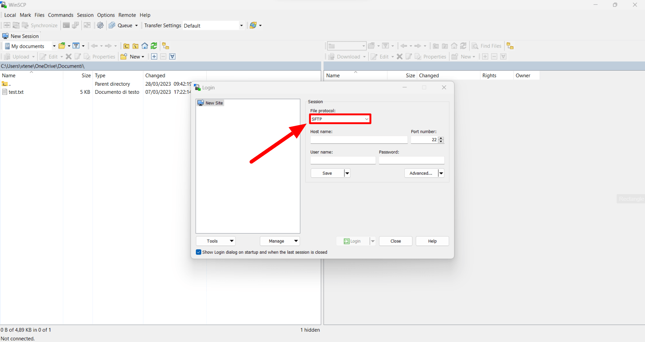Open the Mark menu
Image resolution: width=645 pixels, height=342 pixels.
point(25,15)
